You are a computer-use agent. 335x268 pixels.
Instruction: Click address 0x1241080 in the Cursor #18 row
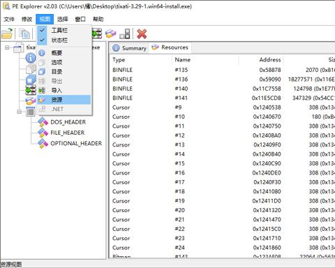[x=267, y=191]
